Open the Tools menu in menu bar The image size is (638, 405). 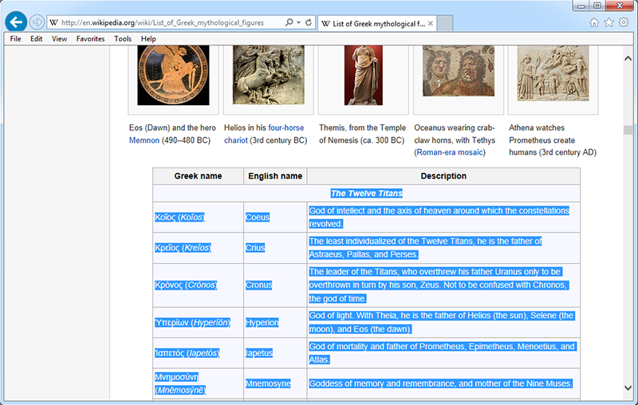click(123, 38)
